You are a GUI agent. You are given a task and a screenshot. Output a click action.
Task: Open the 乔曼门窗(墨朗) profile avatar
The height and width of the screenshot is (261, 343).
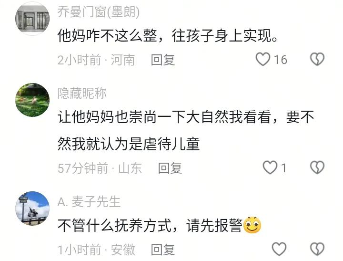click(x=32, y=19)
